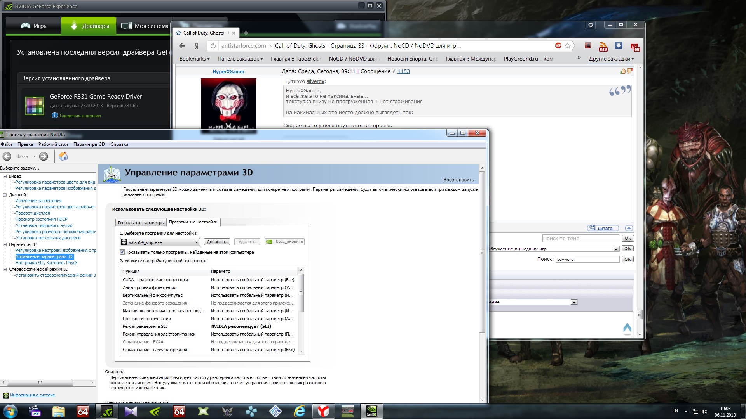Switch to Программные настройки tab
The width and height of the screenshot is (746, 419).
(x=193, y=222)
